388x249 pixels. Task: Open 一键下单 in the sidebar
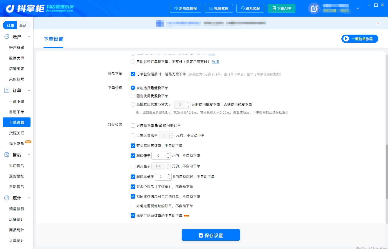coord(17,101)
